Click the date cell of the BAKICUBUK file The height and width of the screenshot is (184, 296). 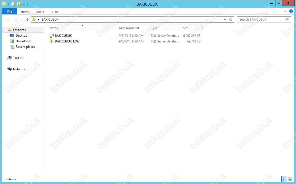131,36
